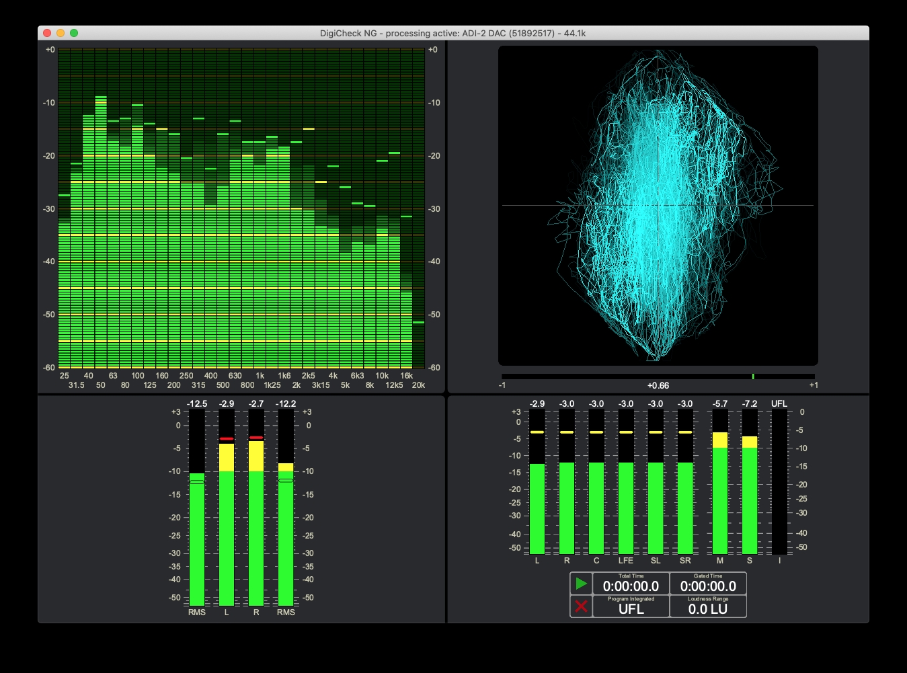This screenshot has width=907, height=673.
Task: Reset loudness measurement with red X
Action: 581,606
